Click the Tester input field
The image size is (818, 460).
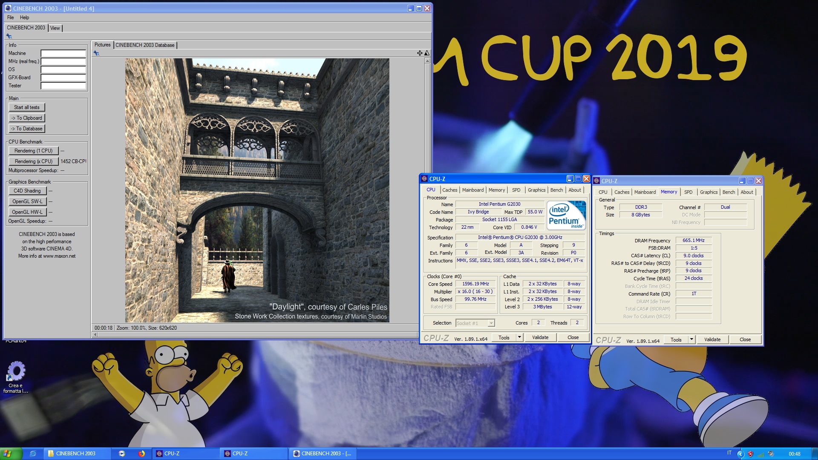click(x=63, y=86)
